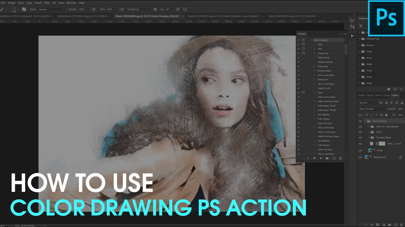Filter layers by type layers
405x227 pixels.
392,102
